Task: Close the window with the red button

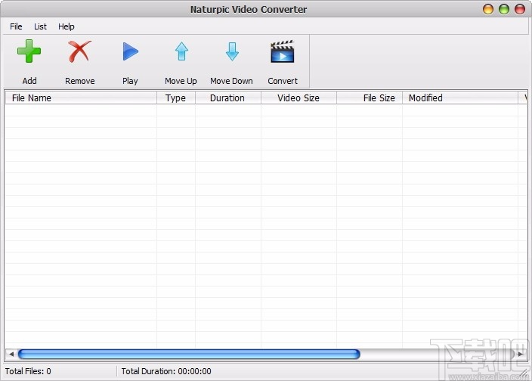Action: tap(520, 9)
